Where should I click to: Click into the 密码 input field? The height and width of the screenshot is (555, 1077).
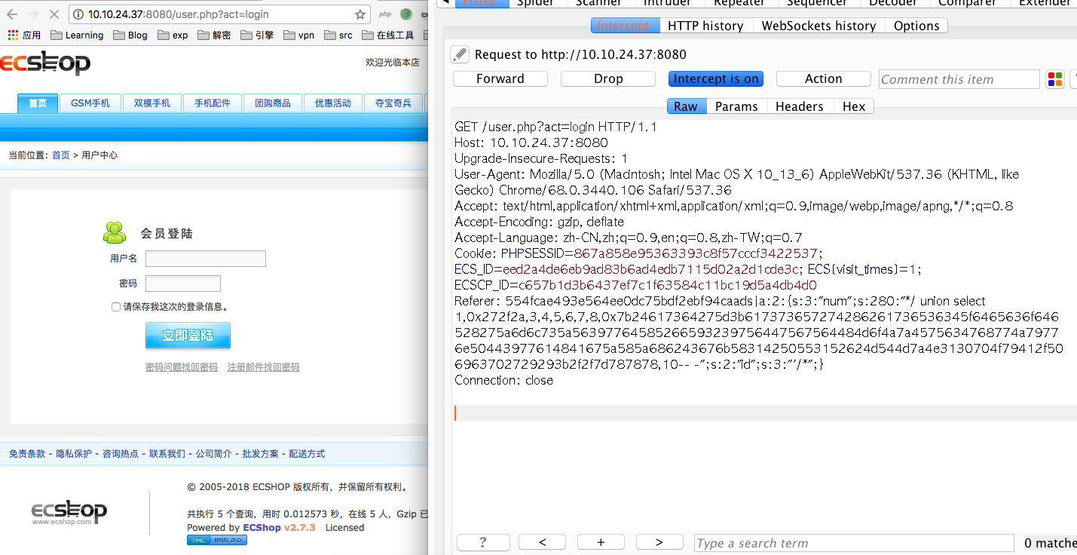(183, 284)
